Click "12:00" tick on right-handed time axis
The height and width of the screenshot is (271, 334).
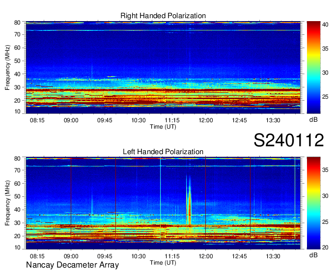pos(205,120)
